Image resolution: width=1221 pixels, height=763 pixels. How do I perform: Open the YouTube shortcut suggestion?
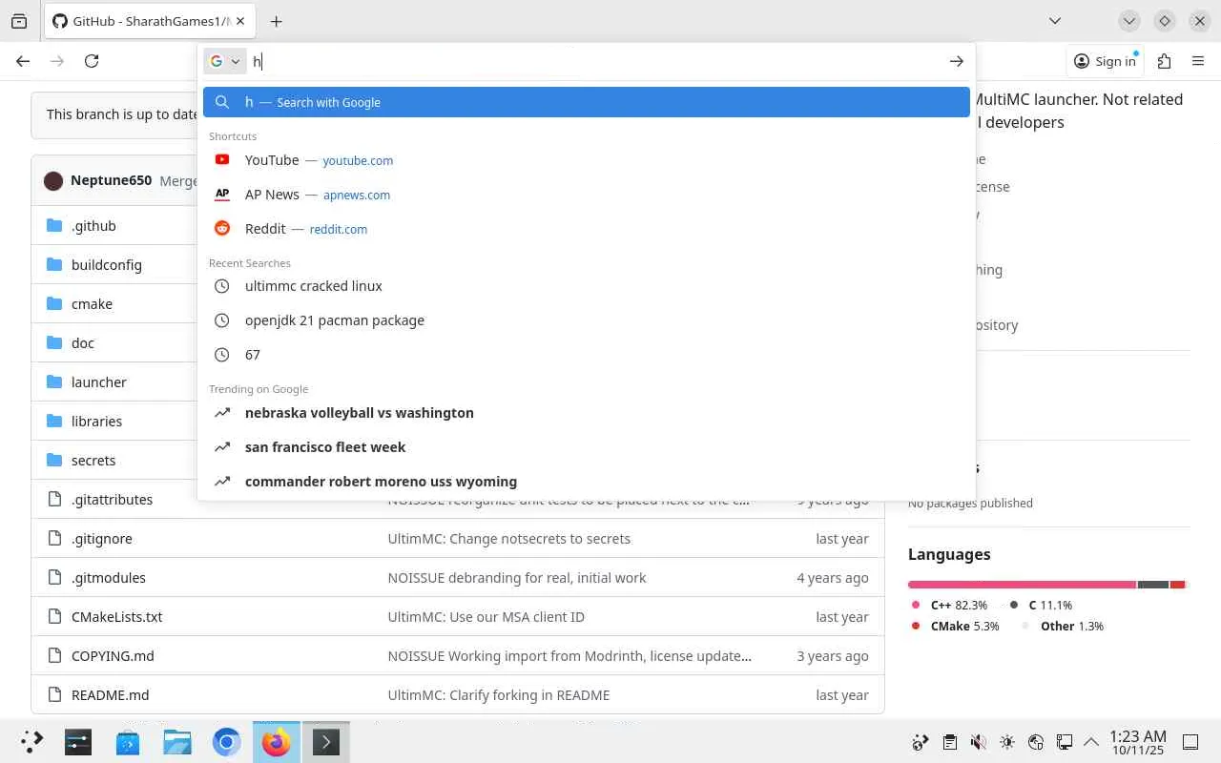587,160
